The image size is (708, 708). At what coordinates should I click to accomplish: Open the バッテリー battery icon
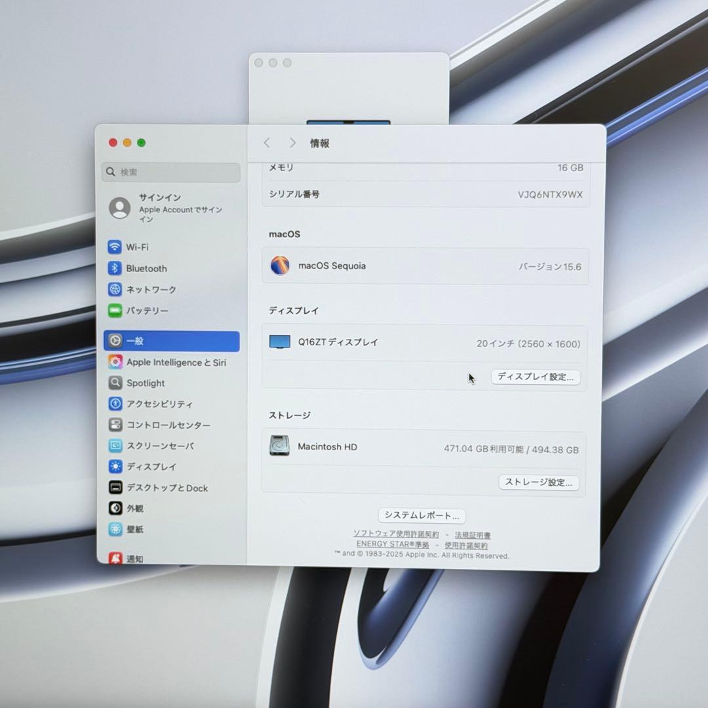coord(115,310)
